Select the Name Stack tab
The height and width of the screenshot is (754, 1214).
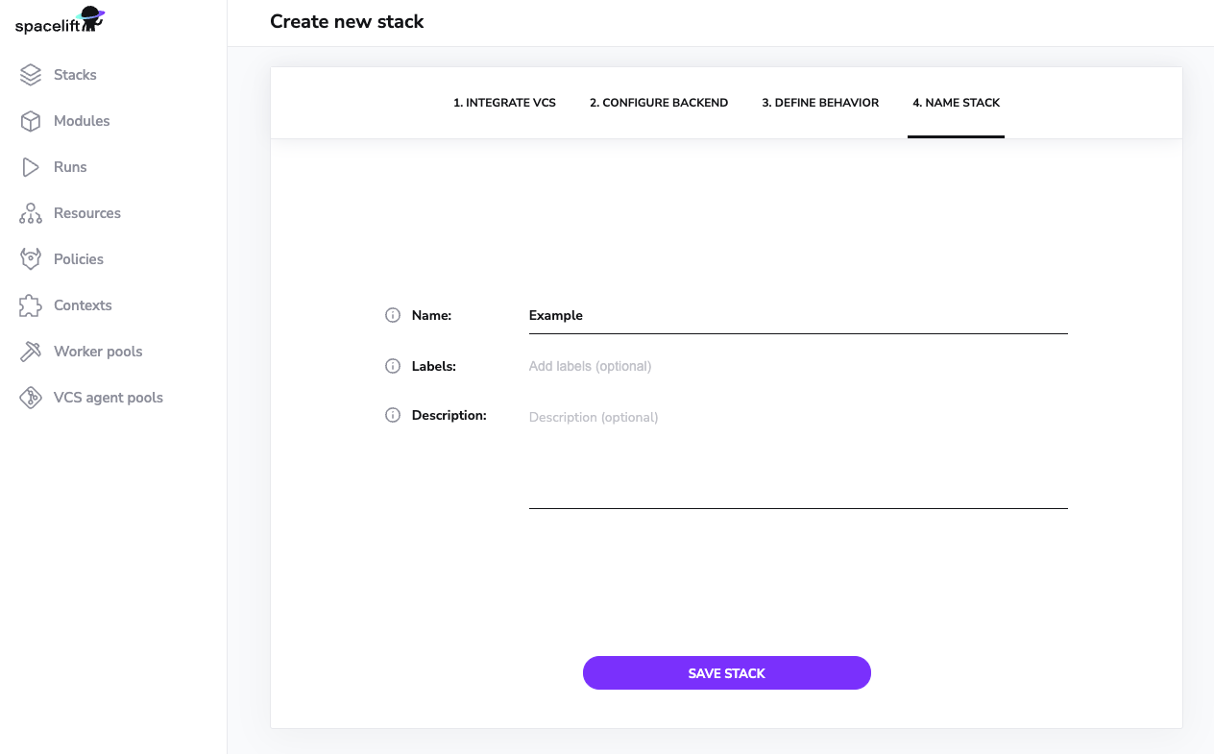point(956,103)
